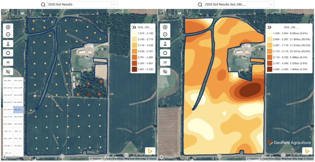Click the 1.509 - 2.064 zone color swatch
The image size is (315, 162).
[269, 33]
